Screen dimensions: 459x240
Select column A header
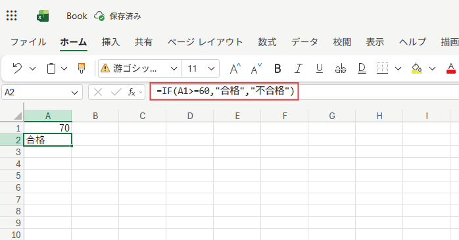tap(48, 116)
